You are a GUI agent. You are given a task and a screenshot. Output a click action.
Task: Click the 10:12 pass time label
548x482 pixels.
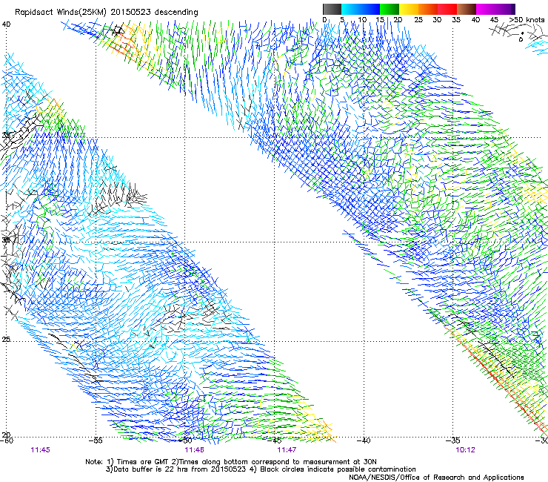tap(465, 450)
